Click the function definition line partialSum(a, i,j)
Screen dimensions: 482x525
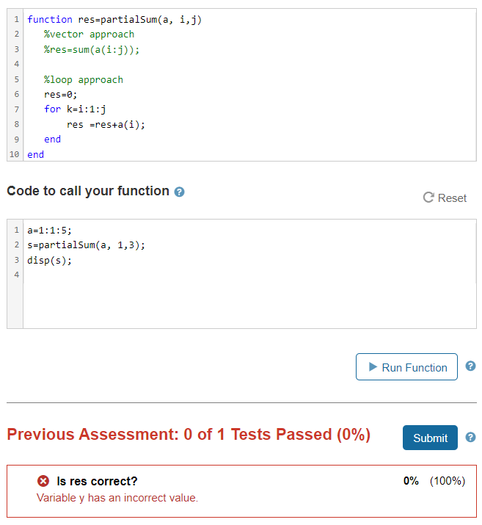pos(114,19)
